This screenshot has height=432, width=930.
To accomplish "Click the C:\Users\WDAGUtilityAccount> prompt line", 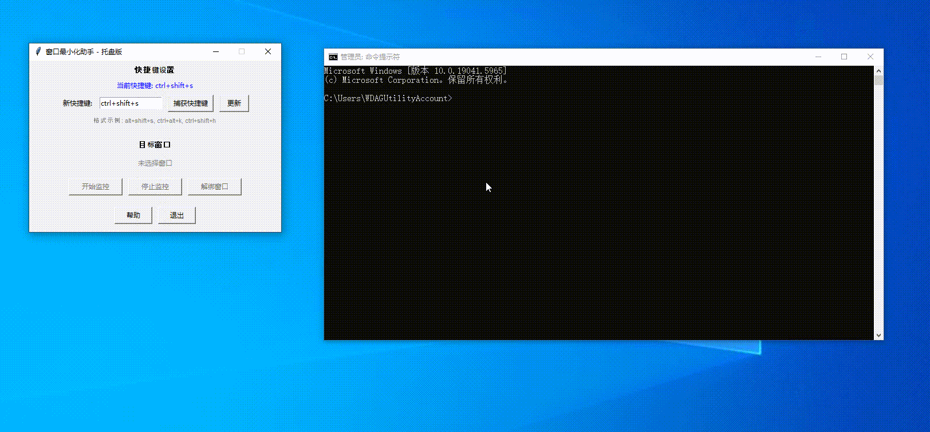I will 388,98.
